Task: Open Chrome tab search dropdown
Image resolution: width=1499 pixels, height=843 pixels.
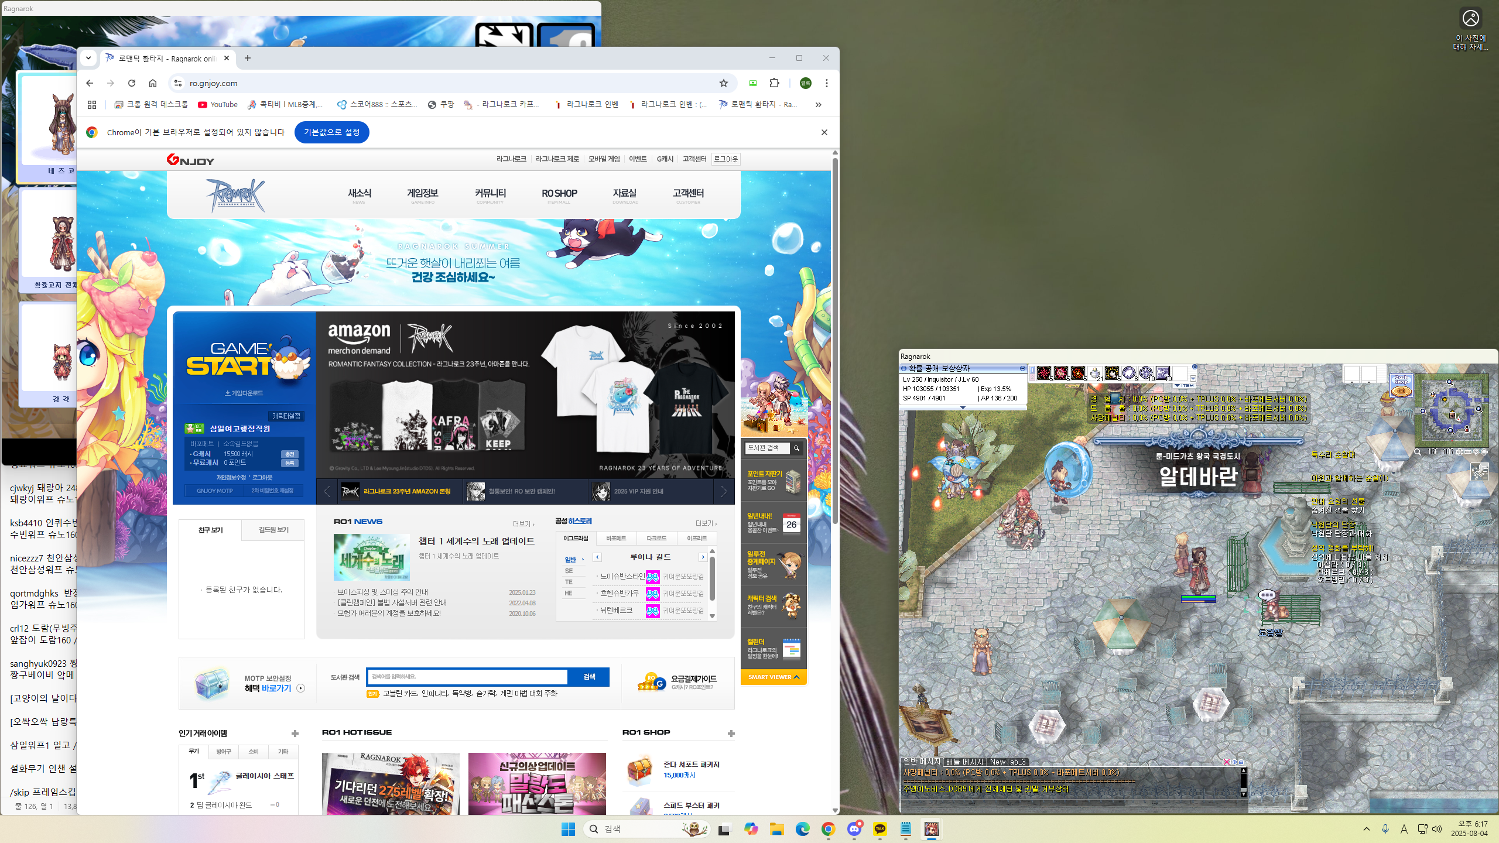Action: click(88, 58)
